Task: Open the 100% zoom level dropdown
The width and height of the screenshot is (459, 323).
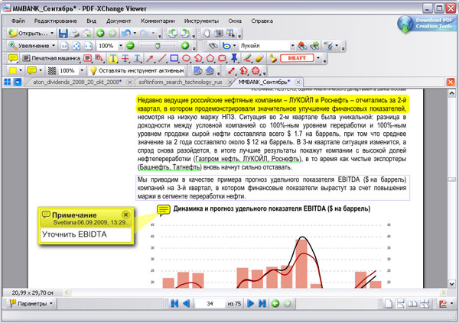Action: tap(121, 46)
